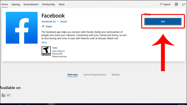Click the 'Available on' heading

(10, 88)
